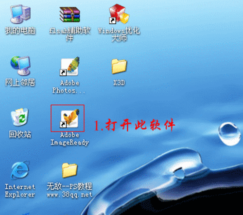Click the "Adobe ImageReady" label text
Viewport: 243px width, 215px height.
(69, 139)
